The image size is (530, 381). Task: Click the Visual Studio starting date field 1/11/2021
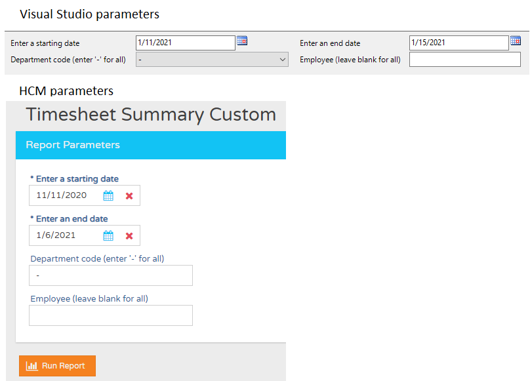[186, 43]
